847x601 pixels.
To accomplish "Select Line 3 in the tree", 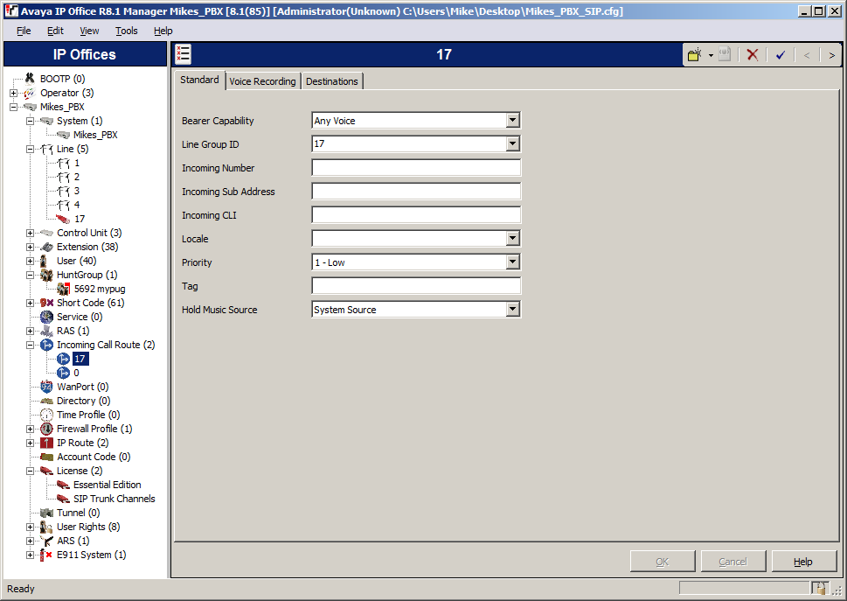I will click(x=77, y=191).
